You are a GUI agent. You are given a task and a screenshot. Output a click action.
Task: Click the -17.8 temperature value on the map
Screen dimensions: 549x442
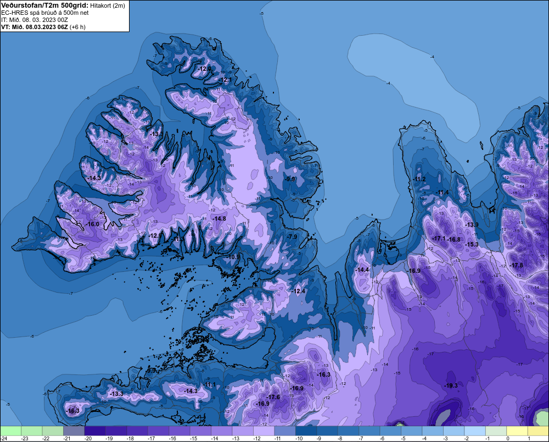pos(517,265)
